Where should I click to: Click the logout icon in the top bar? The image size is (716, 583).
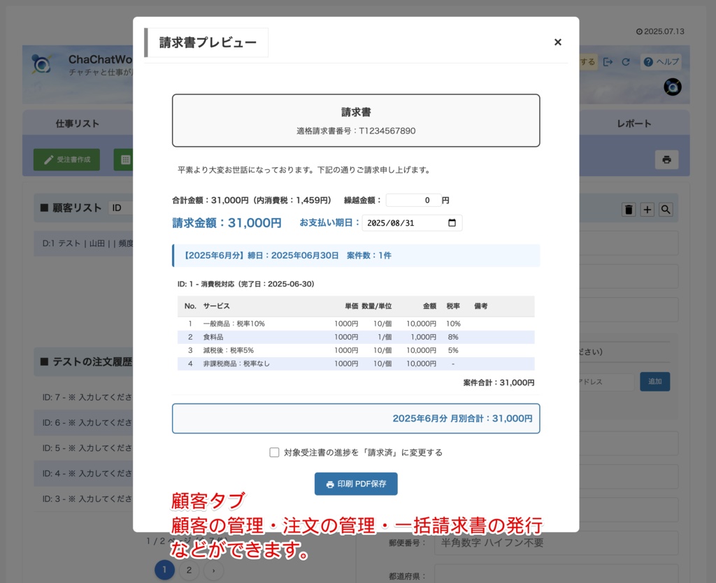click(x=609, y=62)
